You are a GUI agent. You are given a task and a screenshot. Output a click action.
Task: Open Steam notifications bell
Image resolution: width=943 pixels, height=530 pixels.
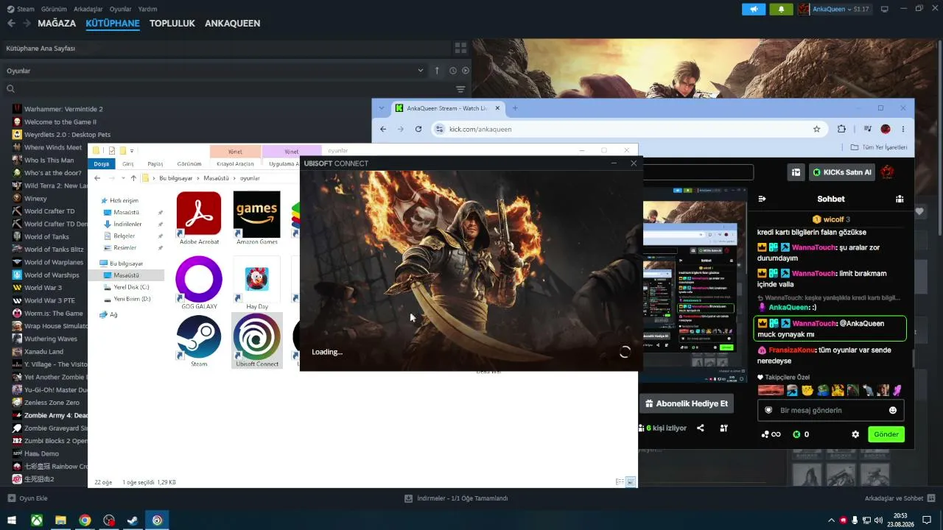[781, 9]
